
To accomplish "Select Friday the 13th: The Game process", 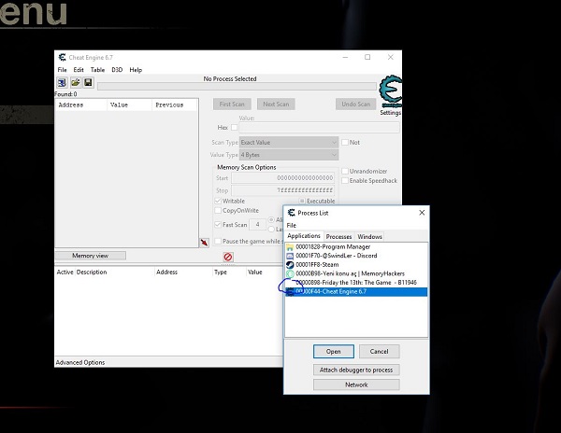I will (356, 283).
